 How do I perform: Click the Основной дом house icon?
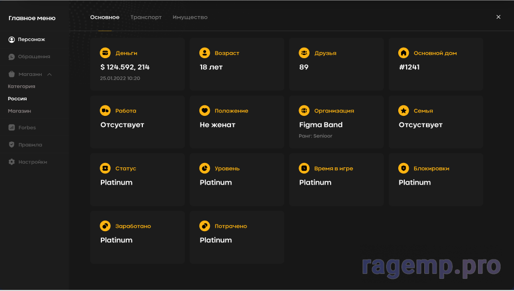[x=404, y=53]
